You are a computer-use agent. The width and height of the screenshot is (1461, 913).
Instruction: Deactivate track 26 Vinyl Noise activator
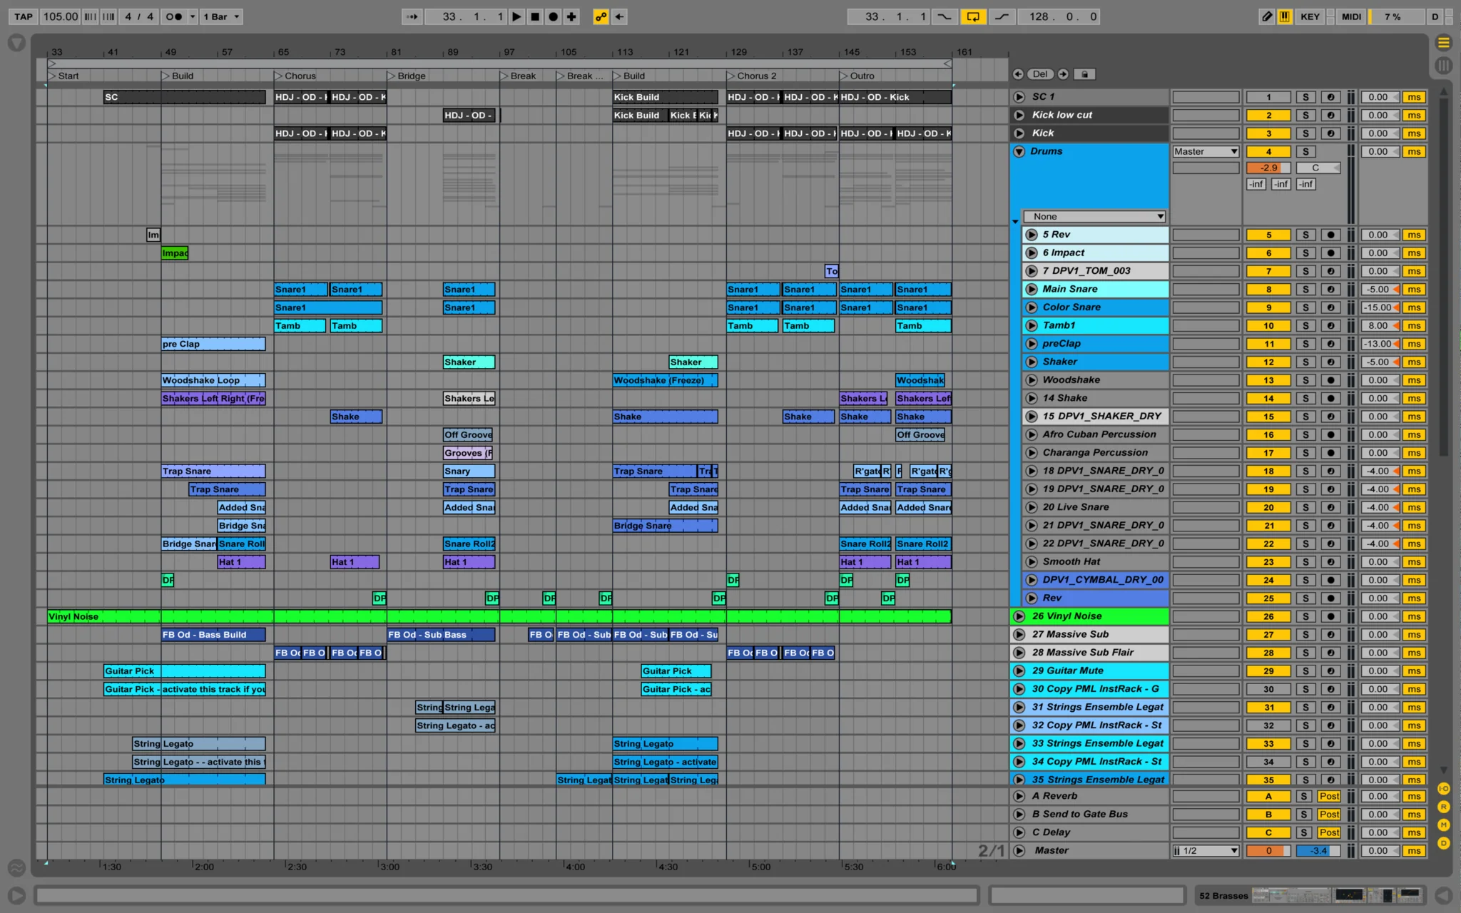(x=1268, y=616)
